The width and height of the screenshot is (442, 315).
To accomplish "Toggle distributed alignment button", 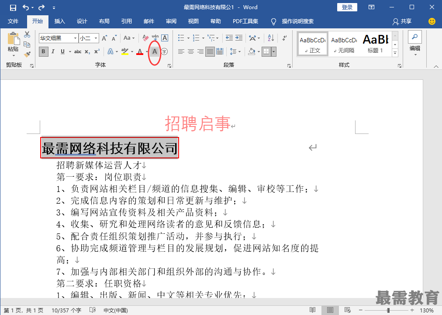I will click(x=220, y=51).
